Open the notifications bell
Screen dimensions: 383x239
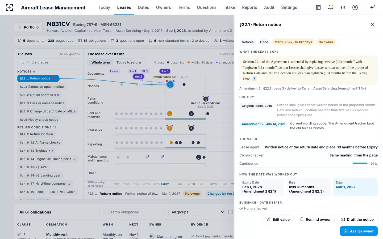pos(331,7)
